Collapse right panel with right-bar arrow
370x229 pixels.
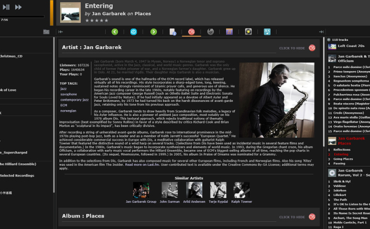pos(321,31)
